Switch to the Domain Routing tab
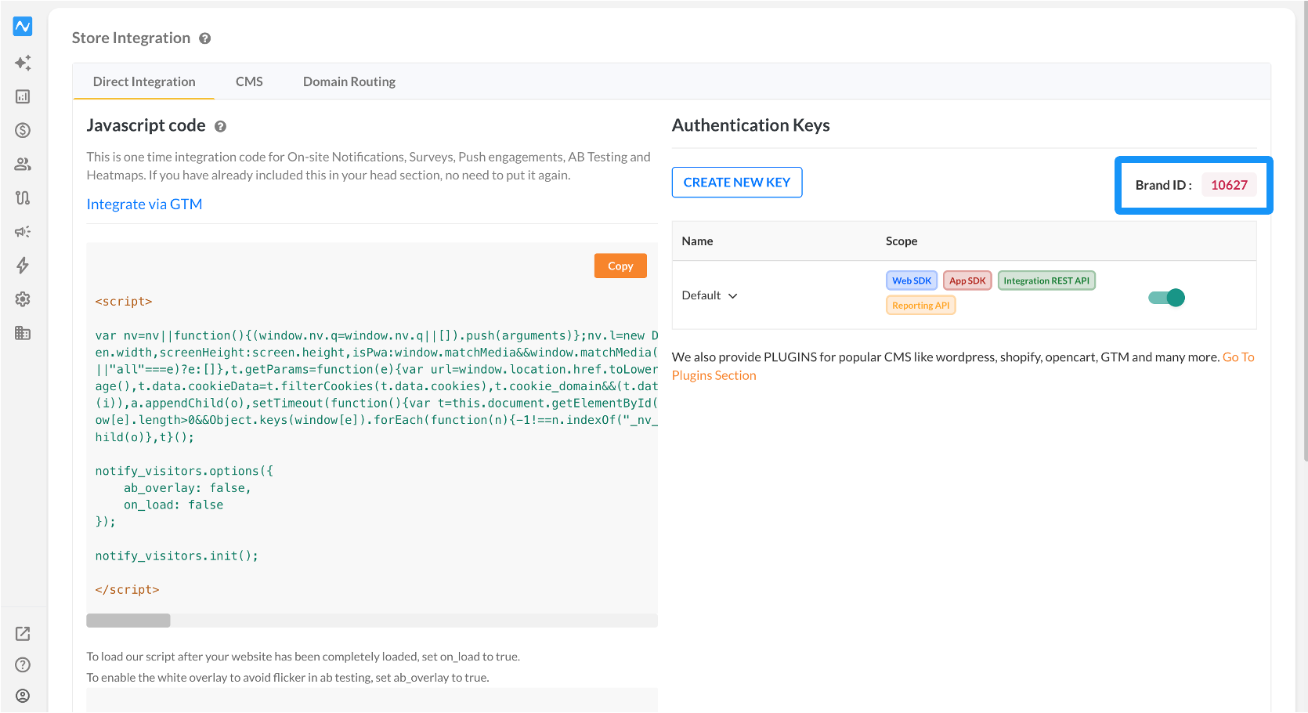This screenshot has height=713, width=1308. pos(349,81)
